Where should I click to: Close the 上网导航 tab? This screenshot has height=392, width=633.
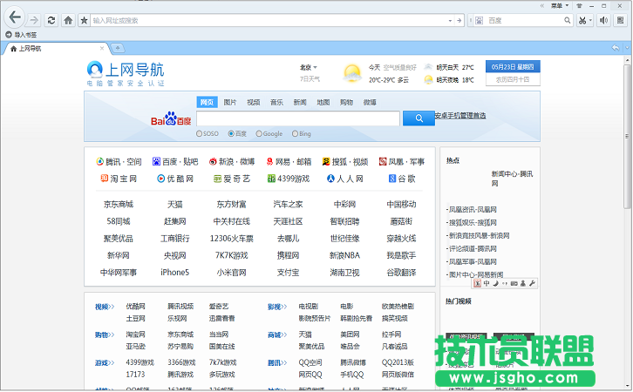click(x=102, y=49)
